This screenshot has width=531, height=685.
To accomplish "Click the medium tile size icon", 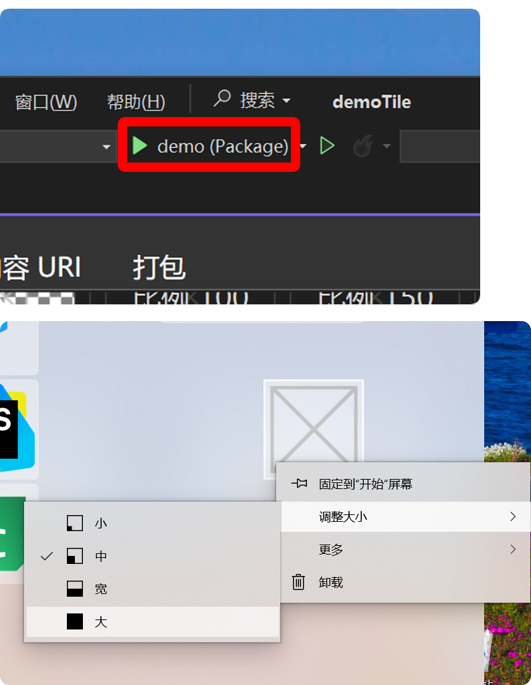I will 75,556.
